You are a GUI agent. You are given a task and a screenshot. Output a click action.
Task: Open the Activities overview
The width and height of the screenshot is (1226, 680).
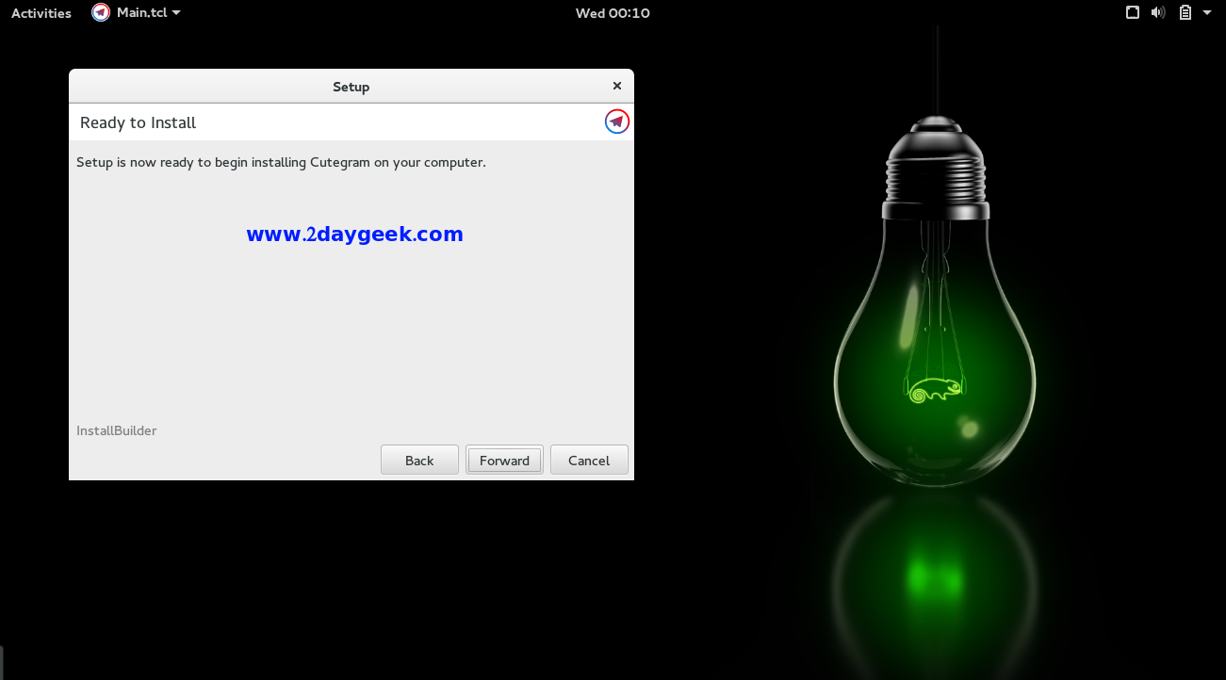(x=41, y=13)
